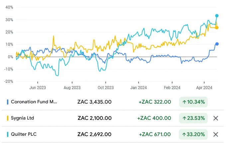226x147 pixels.
Task: Click the ZAC 3,435.00 price value
Action: pos(94,102)
